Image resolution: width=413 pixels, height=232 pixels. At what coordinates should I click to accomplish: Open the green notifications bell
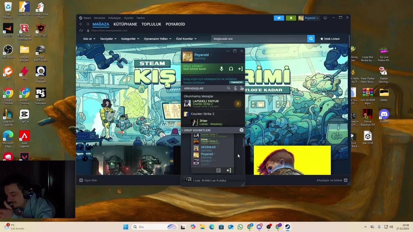point(291,18)
